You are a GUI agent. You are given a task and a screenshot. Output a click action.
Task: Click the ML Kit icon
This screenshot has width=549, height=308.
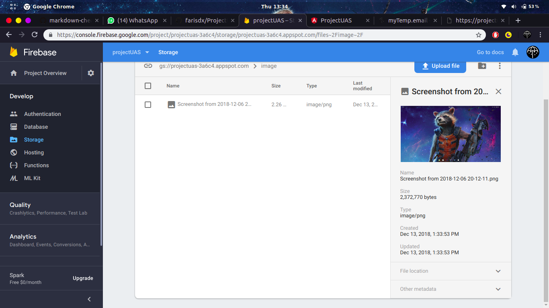tap(14, 178)
